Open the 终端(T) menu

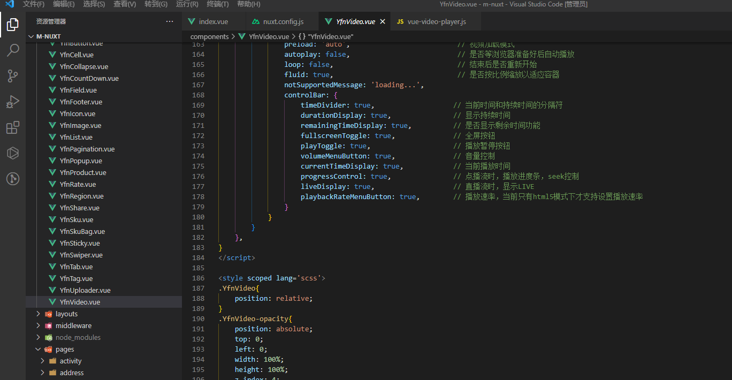point(218,4)
